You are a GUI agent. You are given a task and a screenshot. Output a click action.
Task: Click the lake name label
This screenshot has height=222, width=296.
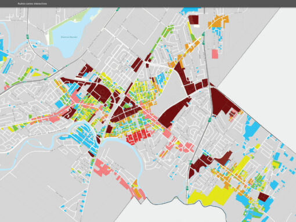pyautogui.click(x=69, y=37)
